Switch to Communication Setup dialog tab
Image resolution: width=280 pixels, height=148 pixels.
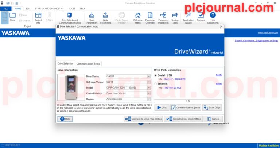[88, 63]
